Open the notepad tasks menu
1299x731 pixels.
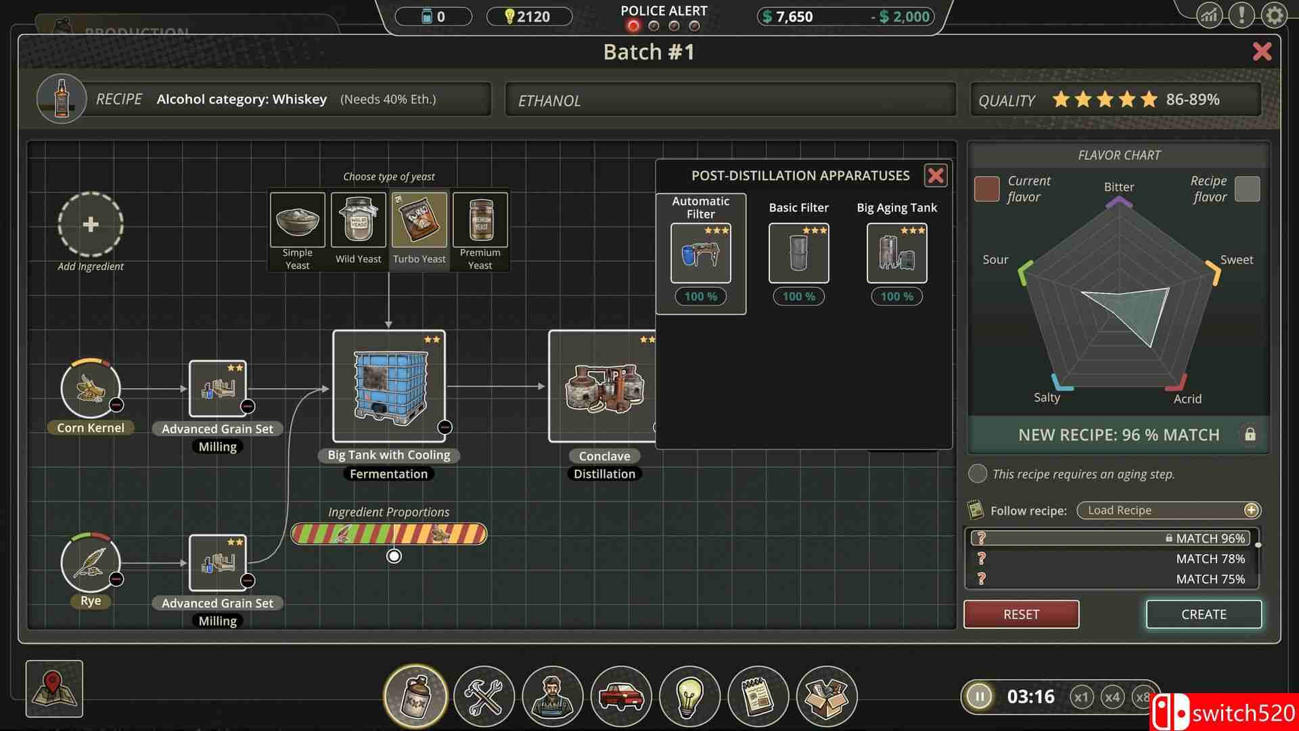(x=758, y=696)
